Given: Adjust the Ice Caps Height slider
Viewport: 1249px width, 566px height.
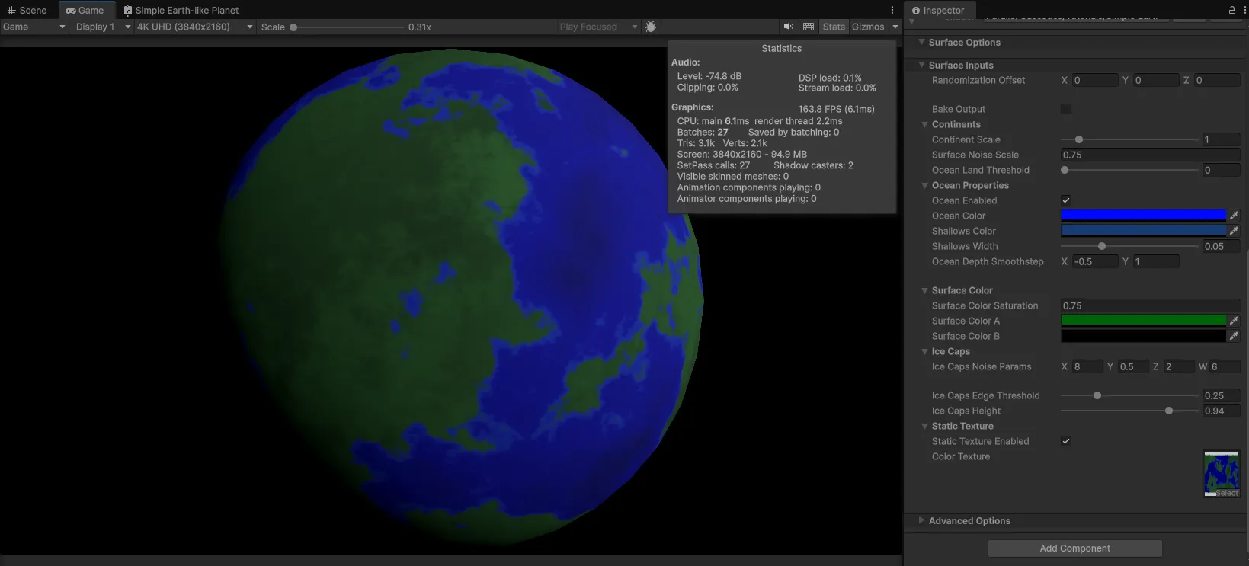Looking at the screenshot, I should (x=1129, y=411).
